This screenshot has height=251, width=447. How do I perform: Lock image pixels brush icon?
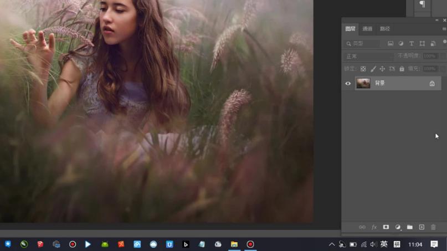click(x=373, y=69)
